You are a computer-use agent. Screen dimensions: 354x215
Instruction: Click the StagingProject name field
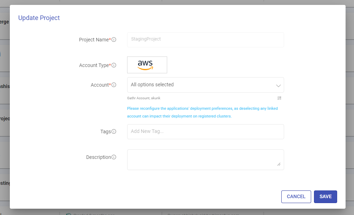pos(205,40)
